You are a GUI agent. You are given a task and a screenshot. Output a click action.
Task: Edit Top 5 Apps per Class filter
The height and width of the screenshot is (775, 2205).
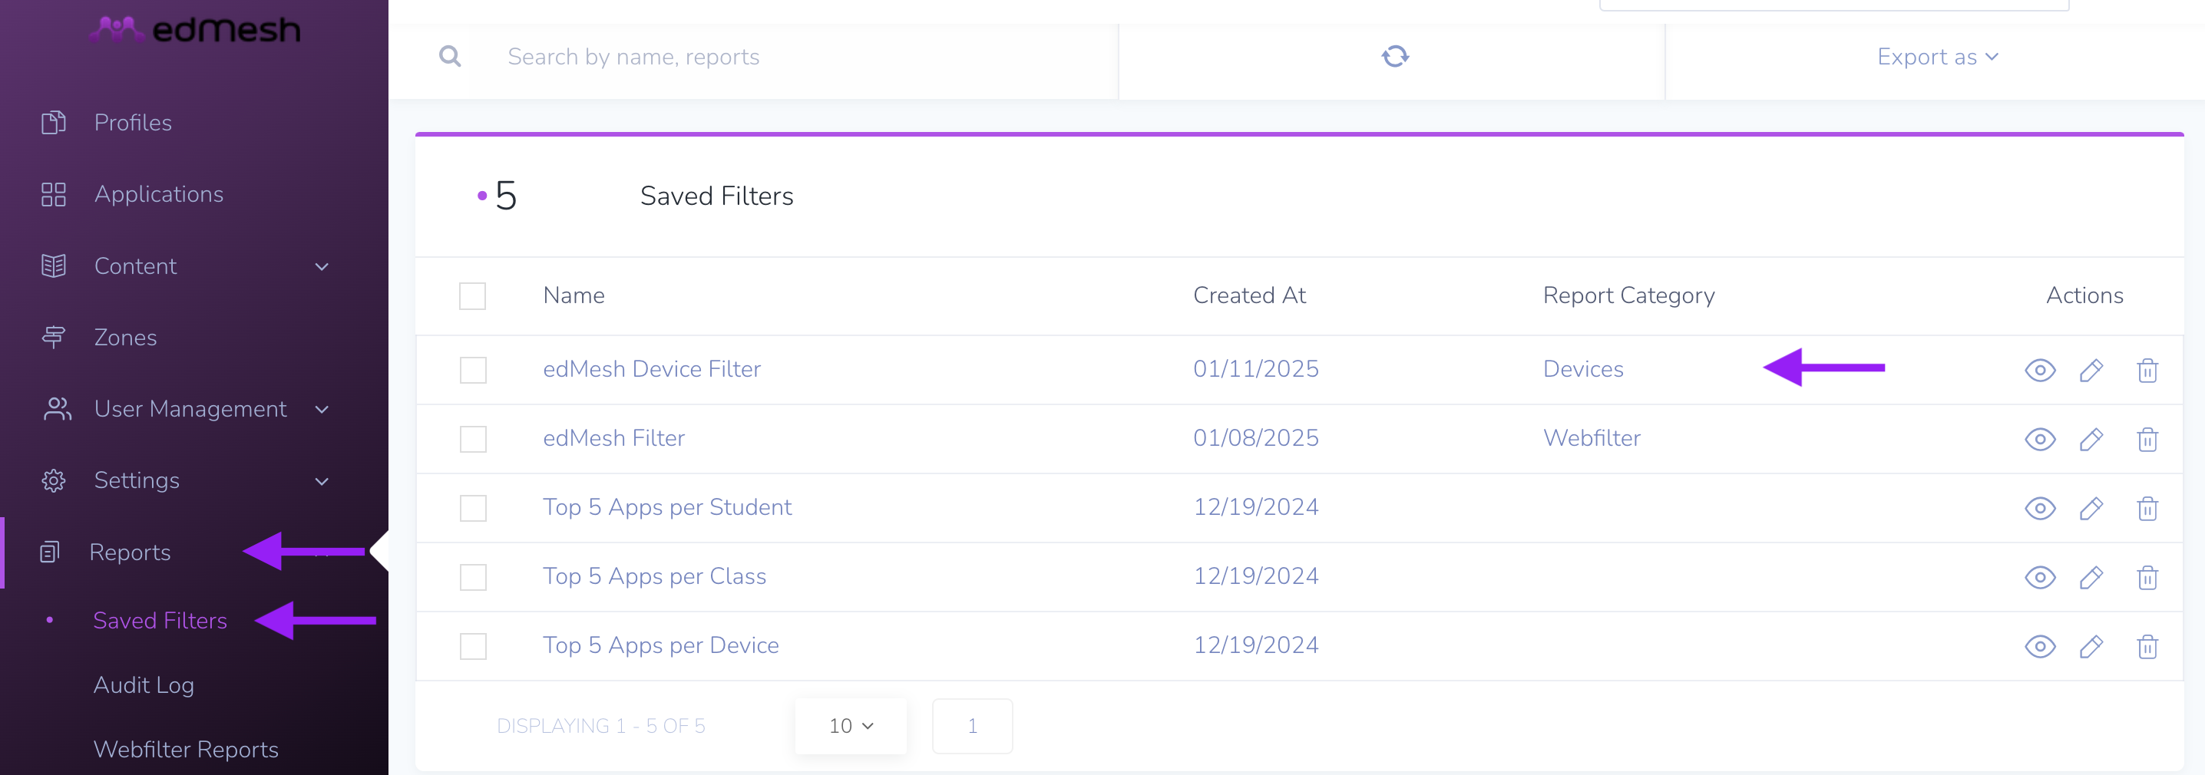point(2091,577)
